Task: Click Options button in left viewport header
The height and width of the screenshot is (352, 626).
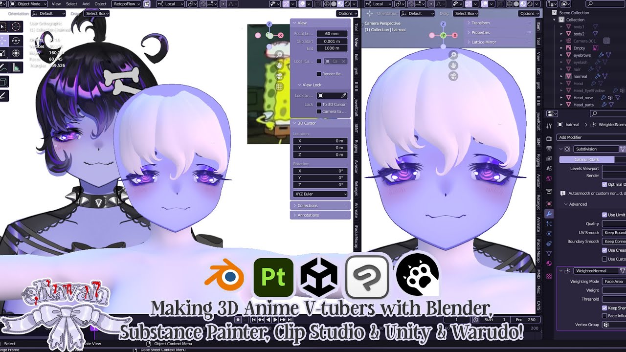Action: (x=347, y=14)
